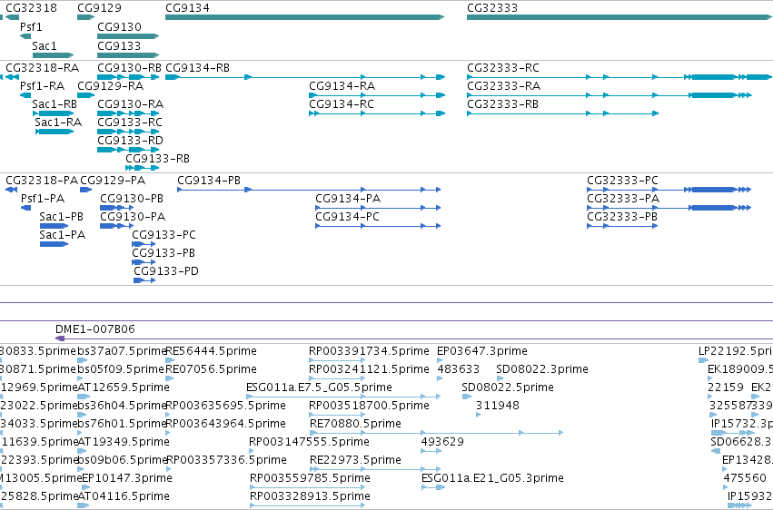Select protein Sac1-PA
The width and height of the screenshot is (773, 510).
pos(54,245)
